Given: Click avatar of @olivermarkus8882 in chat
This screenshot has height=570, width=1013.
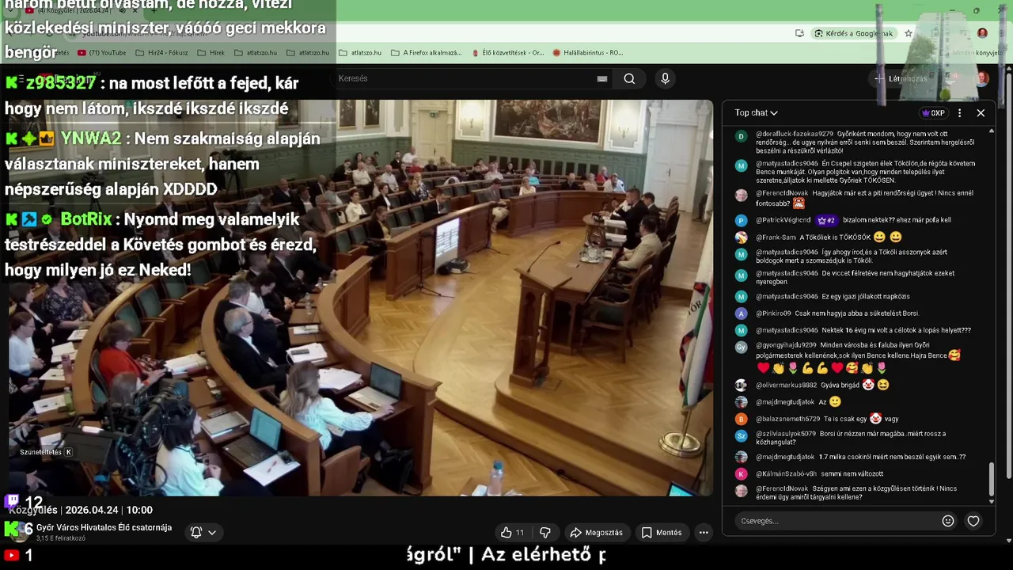Looking at the screenshot, I should pyautogui.click(x=741, y=385).
